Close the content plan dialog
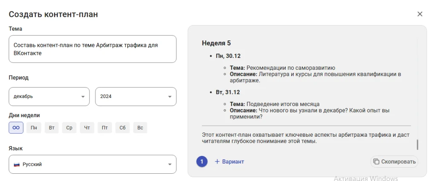Screen dimensions: 436x181 coord(420,14)
